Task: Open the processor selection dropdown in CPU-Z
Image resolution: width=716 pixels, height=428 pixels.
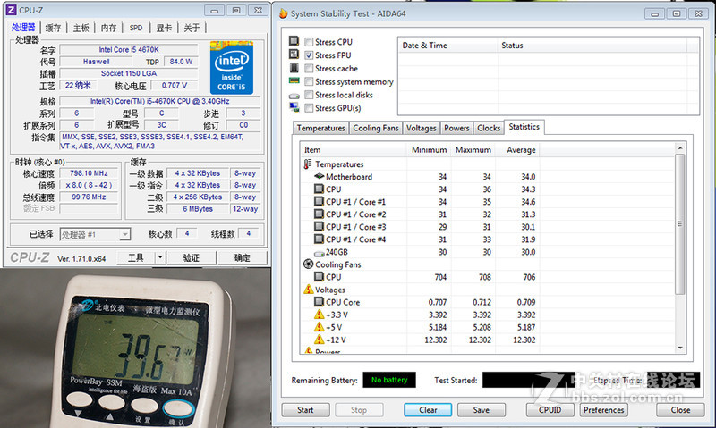Action: pyautogui.click(x=124, y=234)
